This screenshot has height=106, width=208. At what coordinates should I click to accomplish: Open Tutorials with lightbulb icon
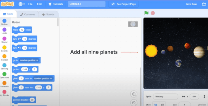point(56,4)
